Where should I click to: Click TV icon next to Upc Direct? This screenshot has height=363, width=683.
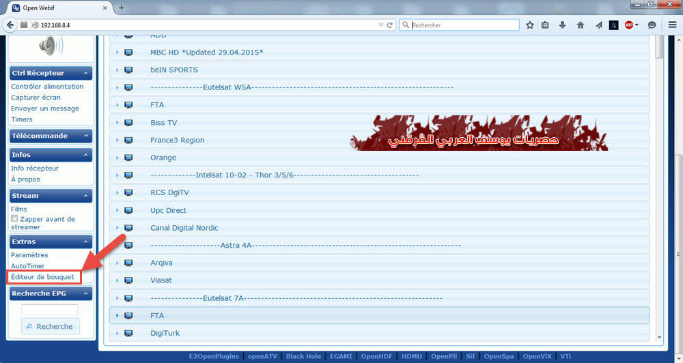(128, 210)
